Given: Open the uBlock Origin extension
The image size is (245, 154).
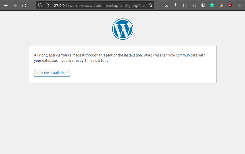Looking at the screenshot, I should pos(230,6).
